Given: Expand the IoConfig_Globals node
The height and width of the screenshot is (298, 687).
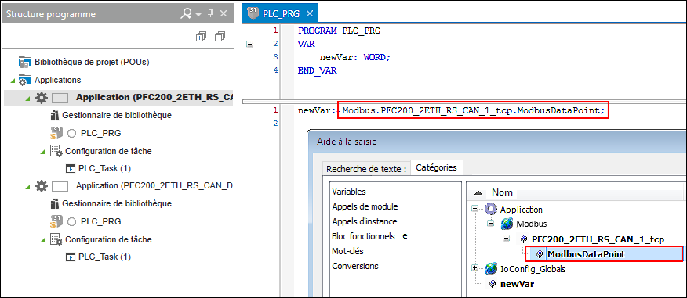Looking at the screenshot, I should tap(474, 269).
